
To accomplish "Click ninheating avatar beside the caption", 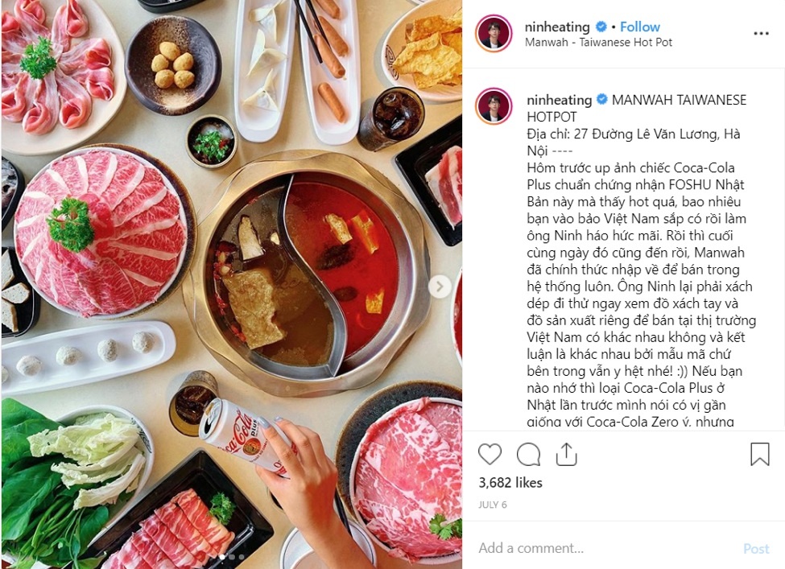I will tap(494, 106).
